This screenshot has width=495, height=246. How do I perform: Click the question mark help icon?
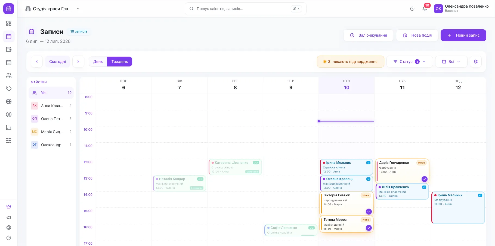[9, 238]
